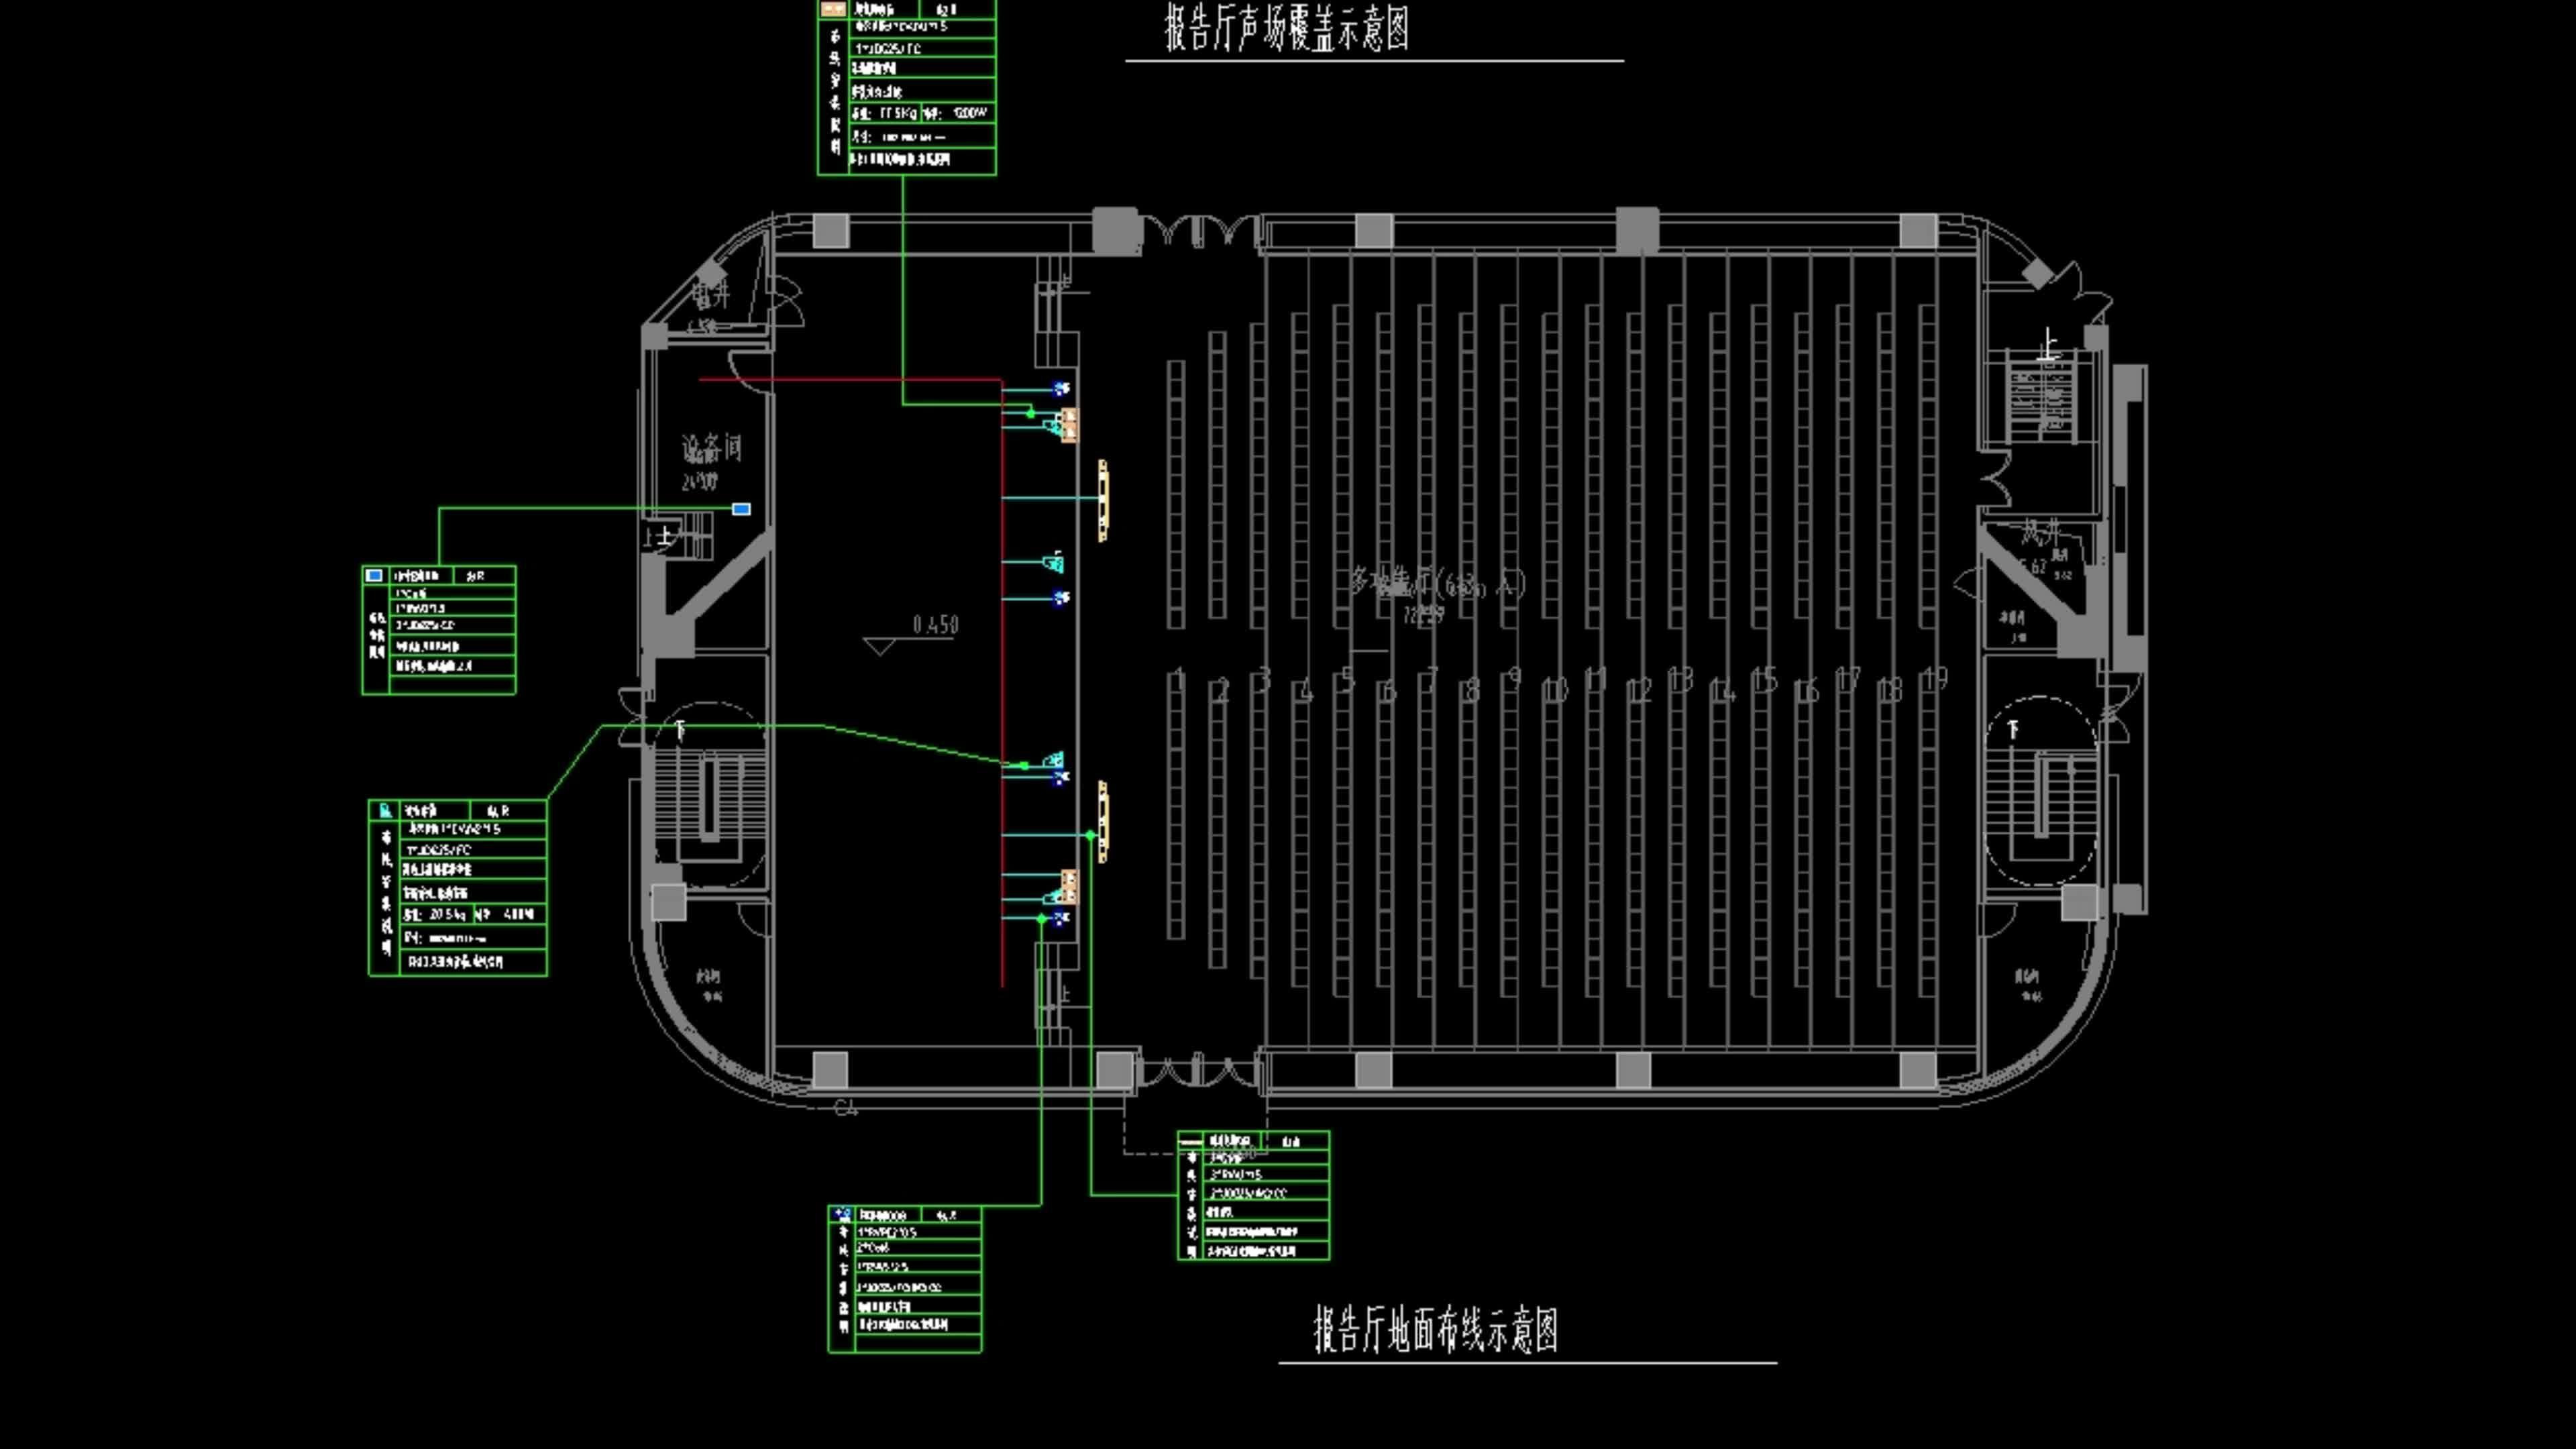Click the green node on lower speaker bar

(1090, 835)
